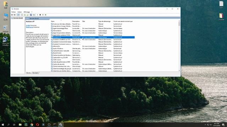
Task: Click the scrollbar up arrow in services list
Action: coord(179,21)
